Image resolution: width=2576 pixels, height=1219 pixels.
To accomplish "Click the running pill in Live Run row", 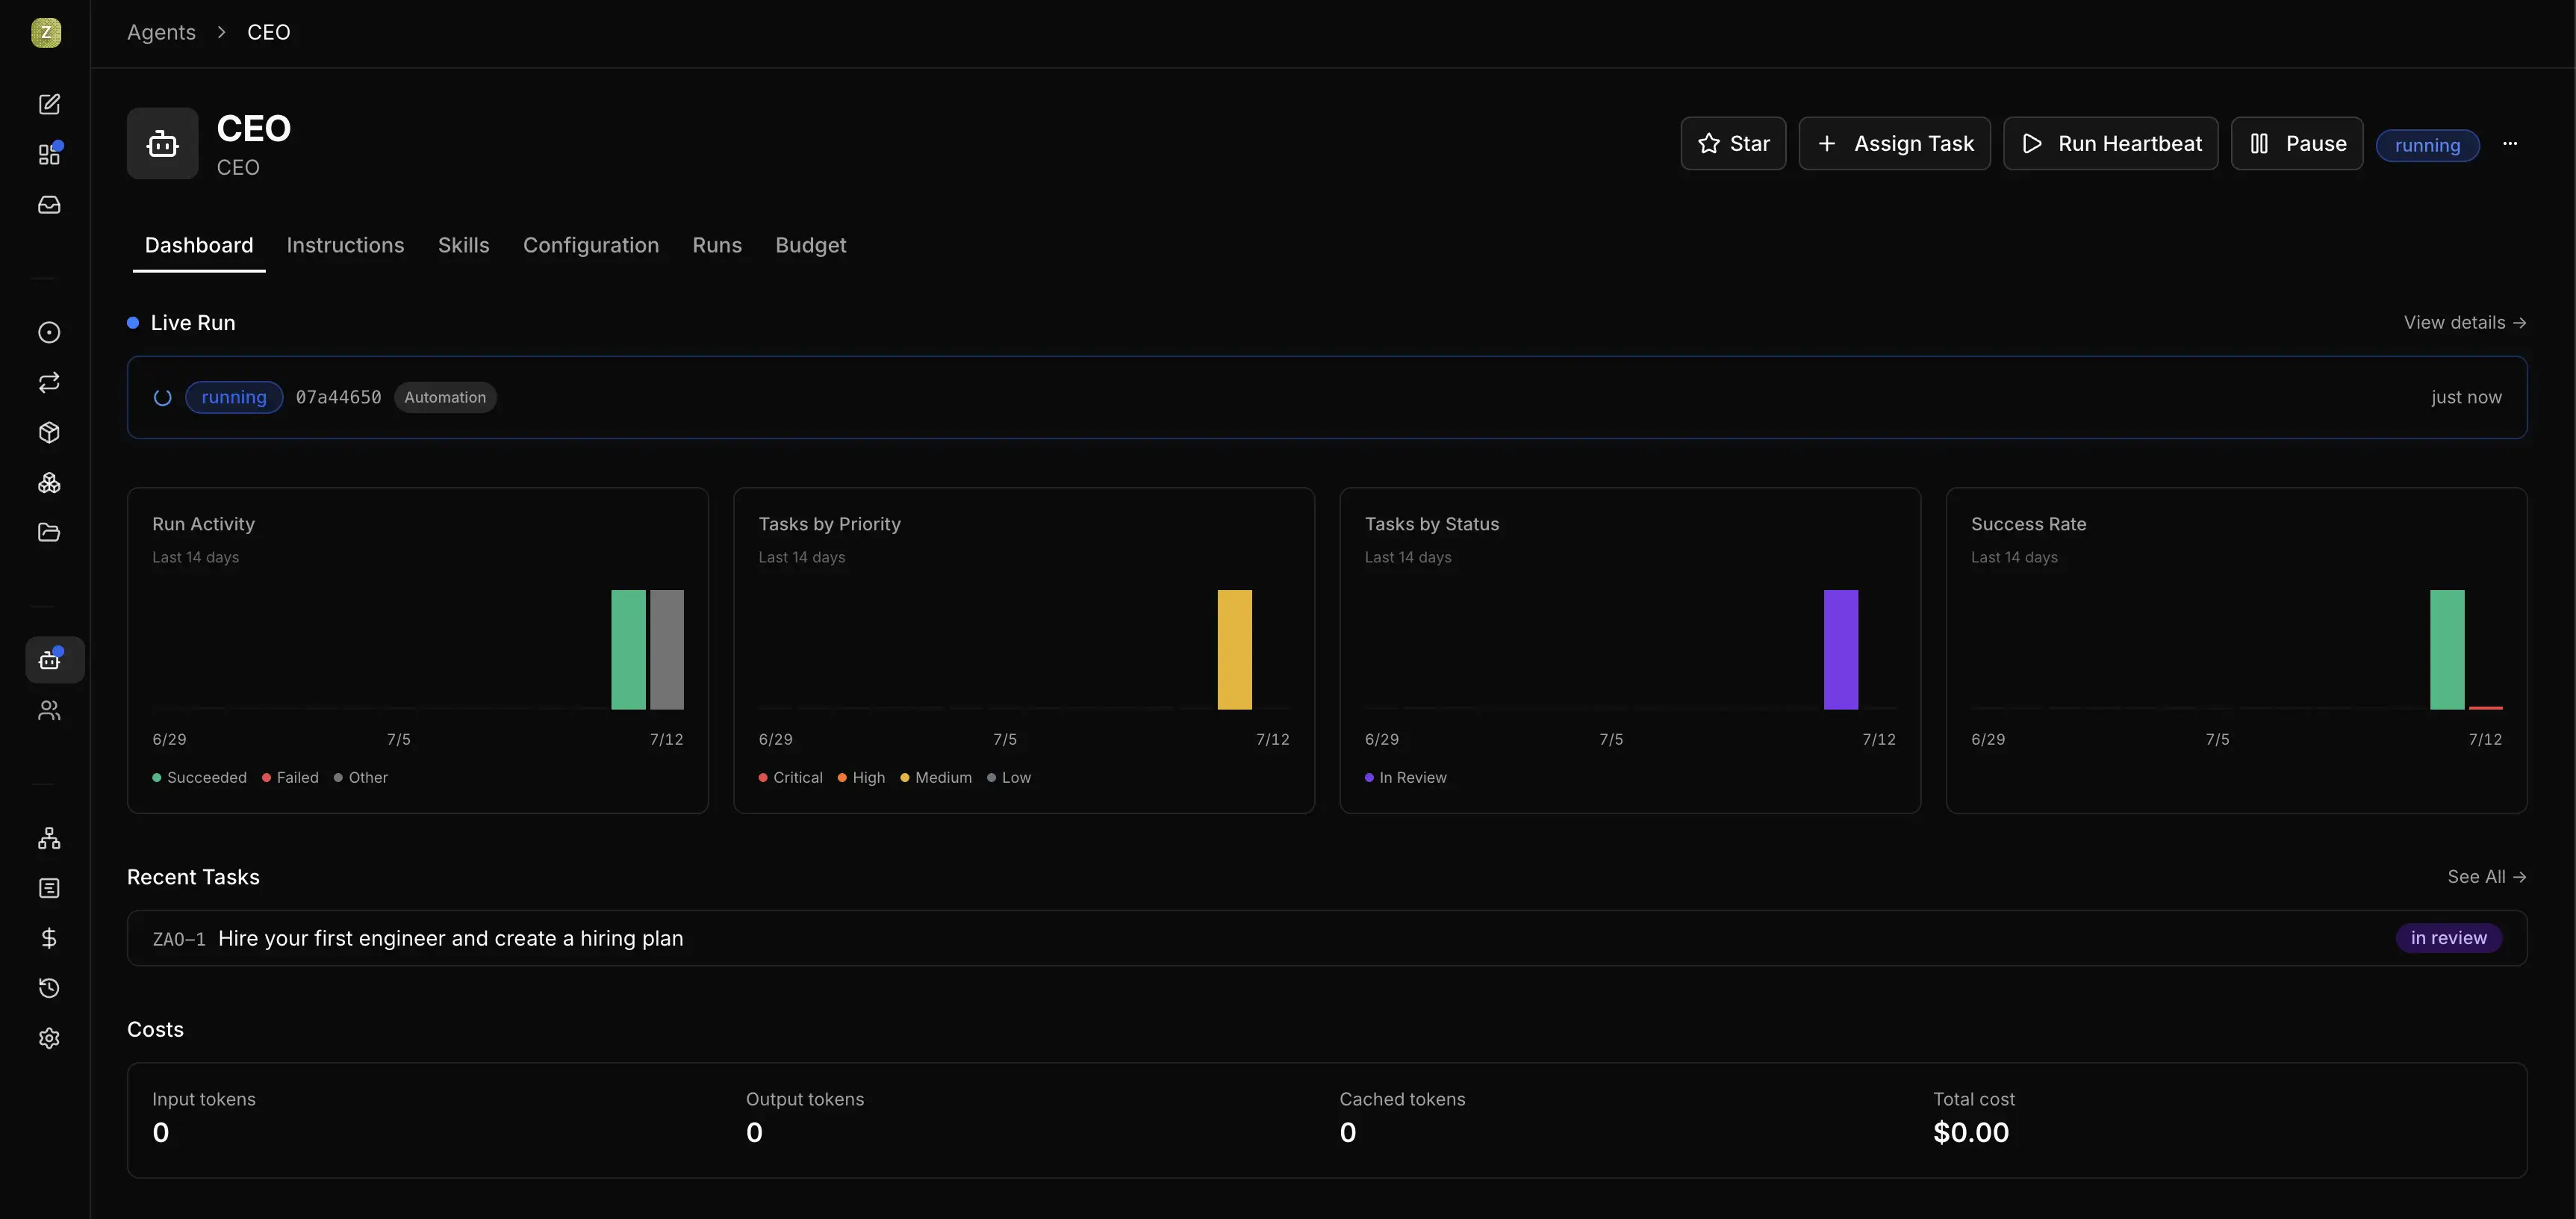I will (234, 397).
